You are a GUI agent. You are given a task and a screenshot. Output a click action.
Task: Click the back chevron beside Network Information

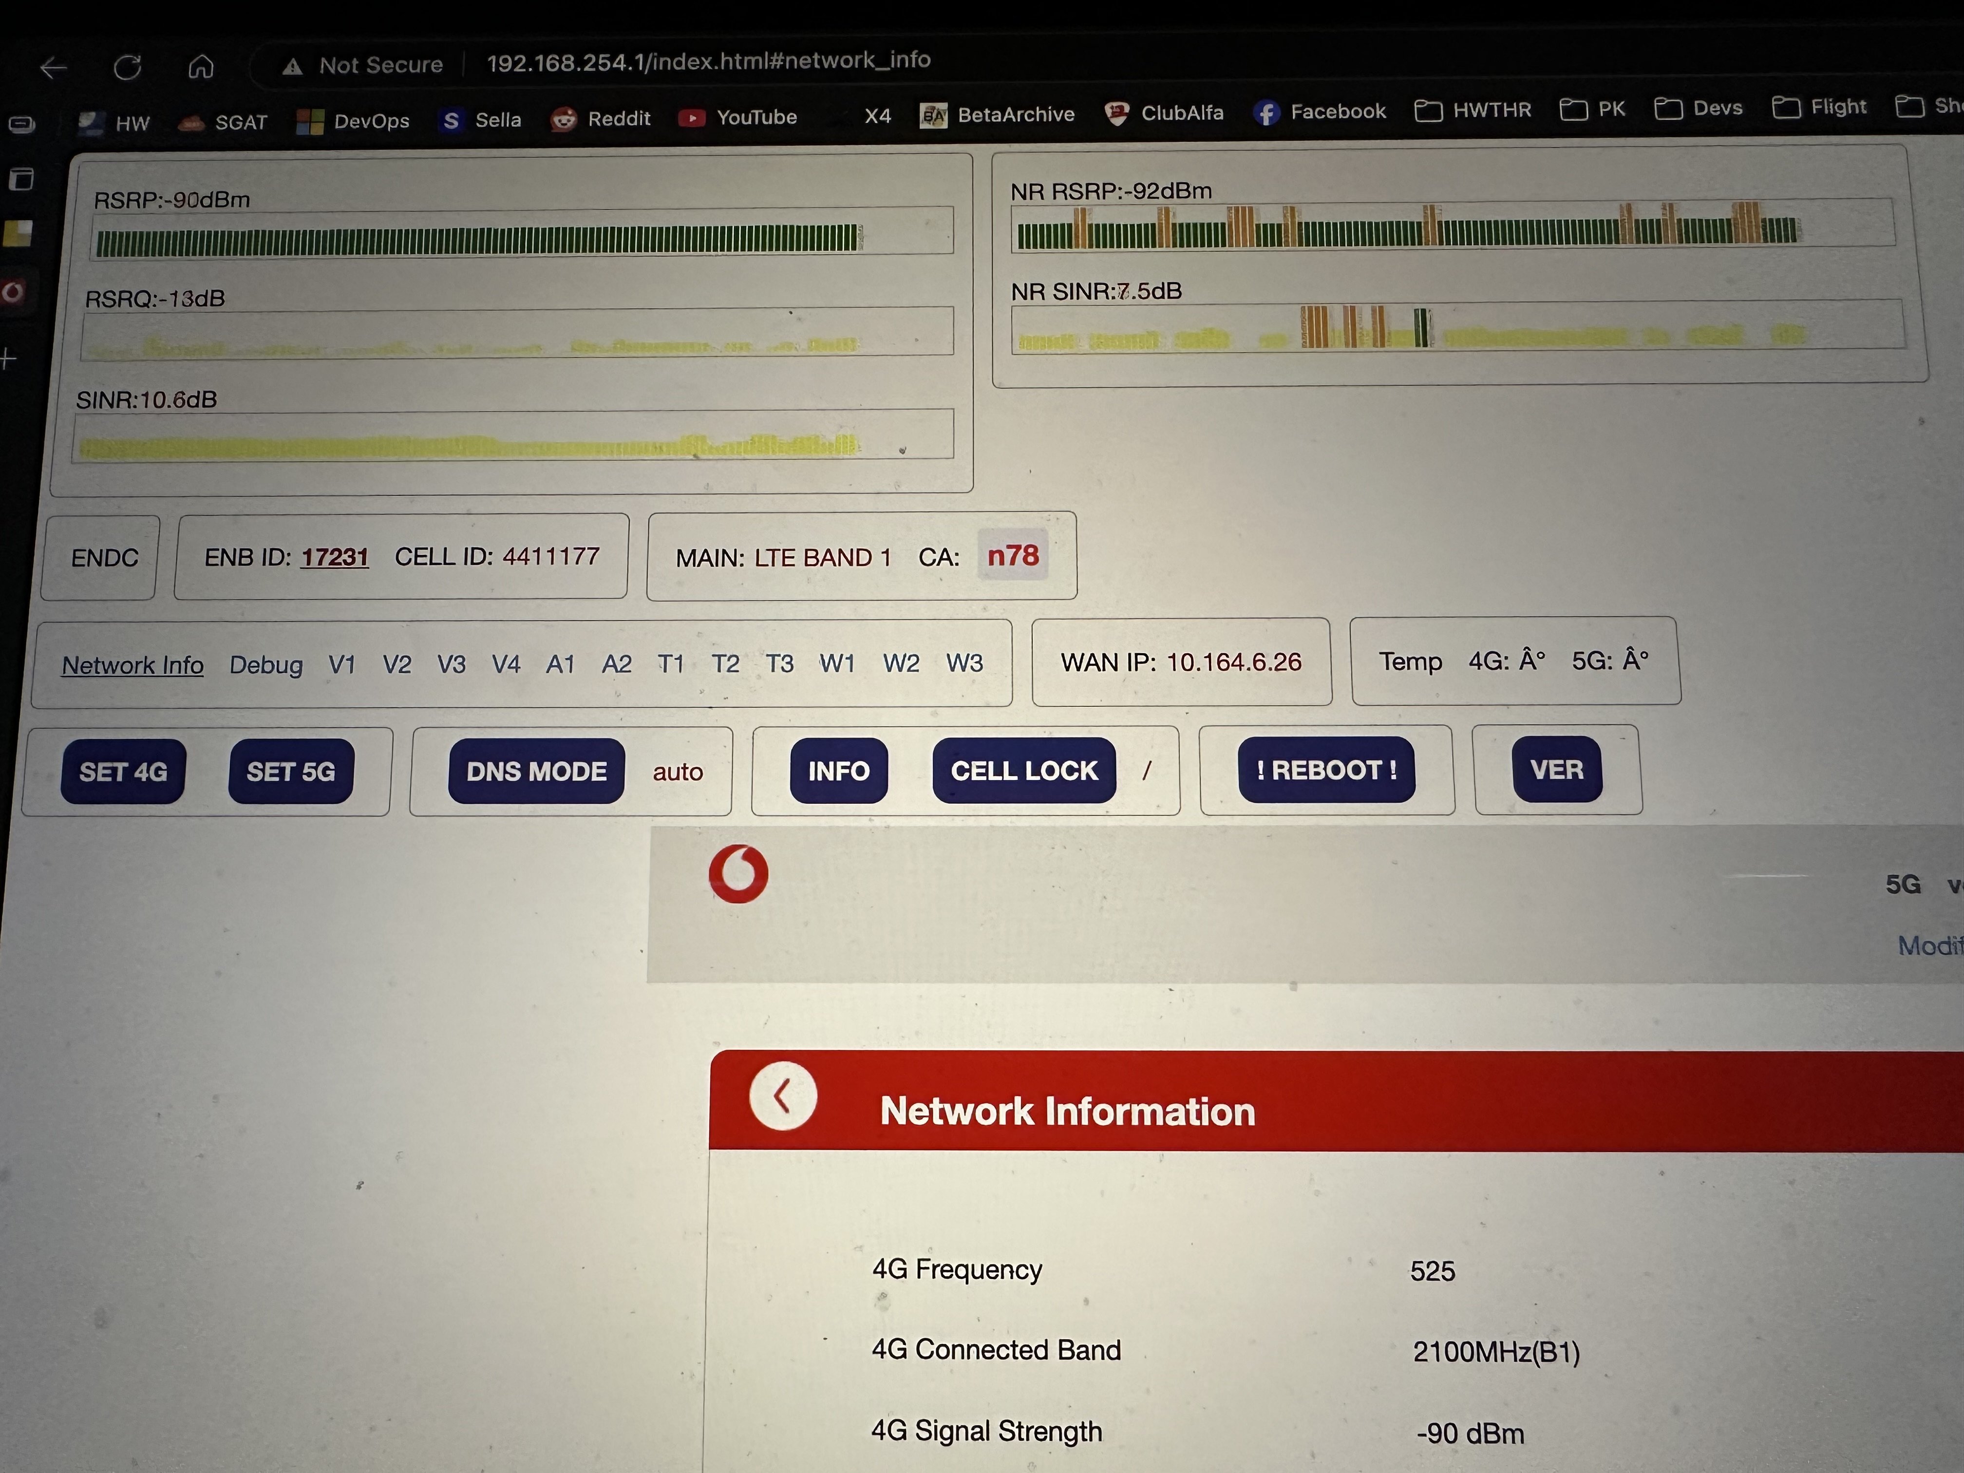782,1095
